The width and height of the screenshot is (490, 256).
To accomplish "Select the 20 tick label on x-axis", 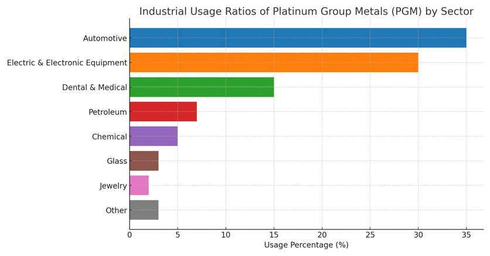I will point(322,235).
